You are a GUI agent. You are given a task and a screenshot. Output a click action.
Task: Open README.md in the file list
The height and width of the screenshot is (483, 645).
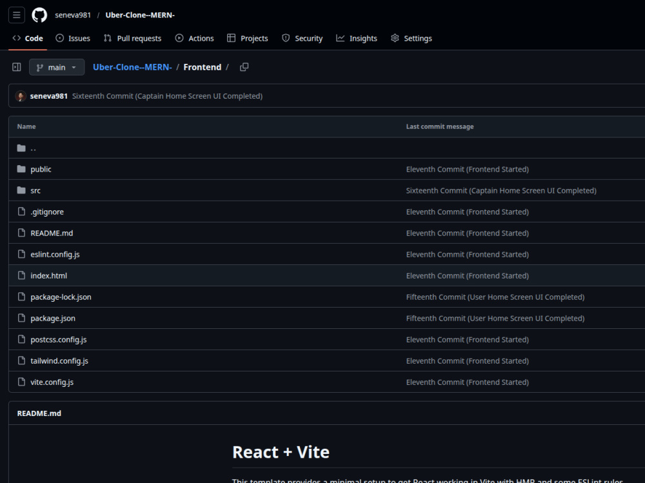tap(52, 233)
